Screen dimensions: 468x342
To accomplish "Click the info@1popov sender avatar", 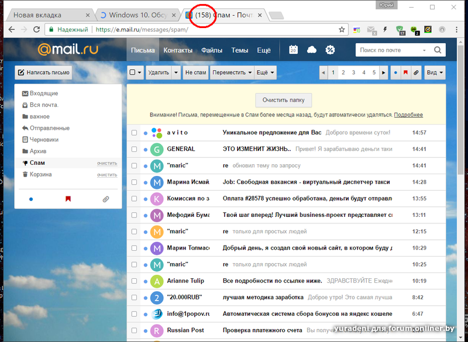I will [157, 314].
